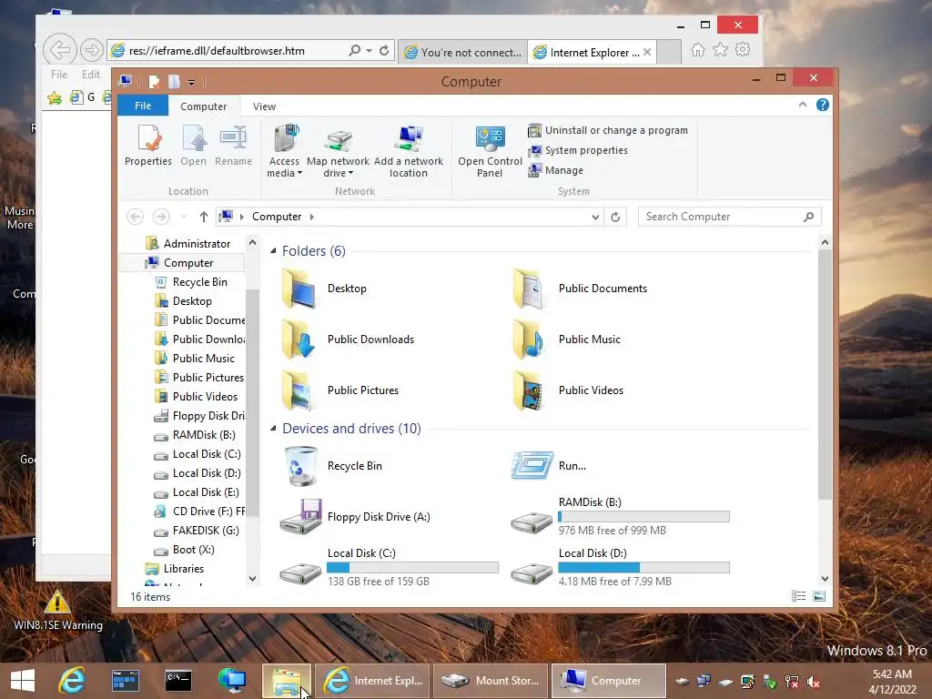
Task: Select the Public Downloads folder
Action: coord(348,339)
